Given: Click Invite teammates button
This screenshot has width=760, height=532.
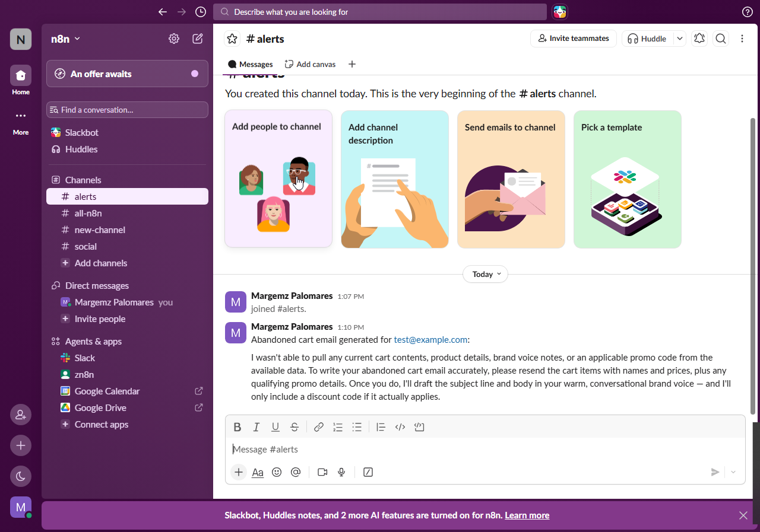Looking at the screenshot, I should (x=574, y=39).
